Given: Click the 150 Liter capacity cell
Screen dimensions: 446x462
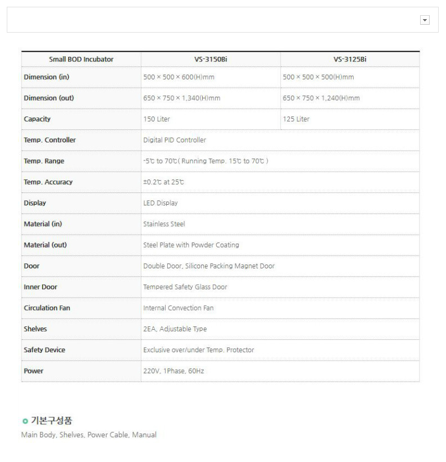Looking at the screenshot, I should 211,119.
